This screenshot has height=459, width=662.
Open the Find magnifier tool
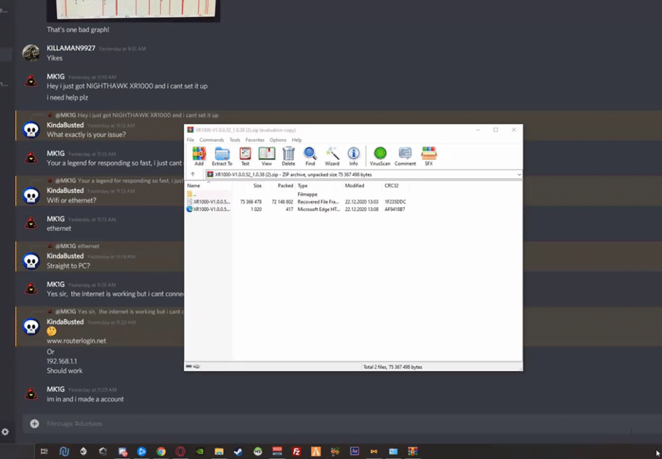point(310,156)
